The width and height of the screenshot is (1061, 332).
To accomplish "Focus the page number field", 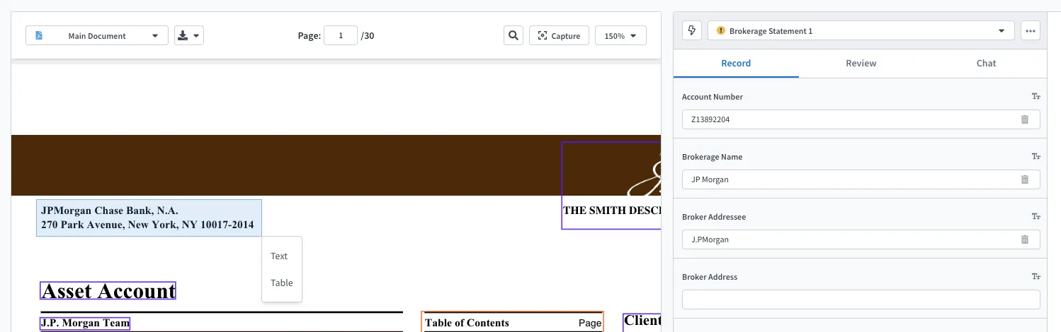I will [x=341, y=35].
